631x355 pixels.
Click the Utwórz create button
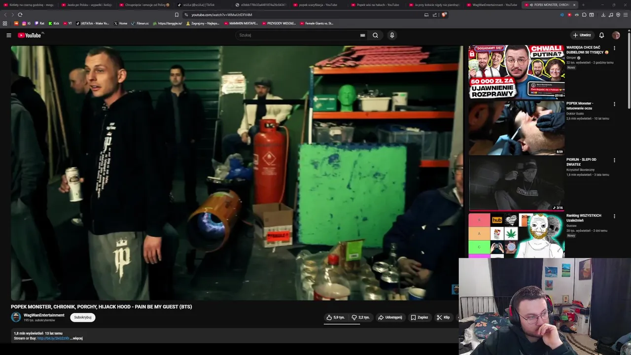[582, 35]
